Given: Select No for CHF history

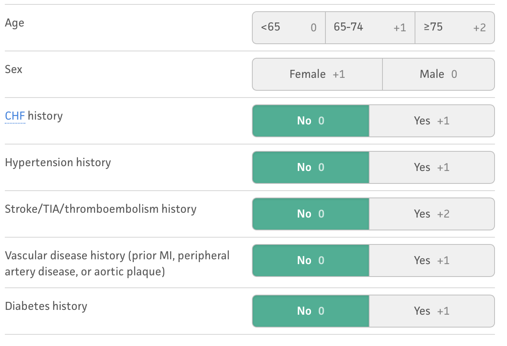Looking at the screenshot, I should click(311, 121).
